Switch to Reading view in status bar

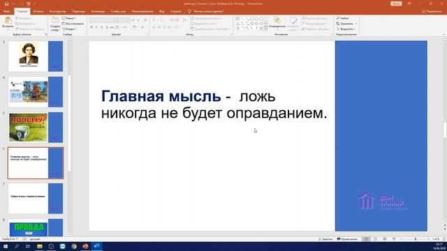coord(385,239)
